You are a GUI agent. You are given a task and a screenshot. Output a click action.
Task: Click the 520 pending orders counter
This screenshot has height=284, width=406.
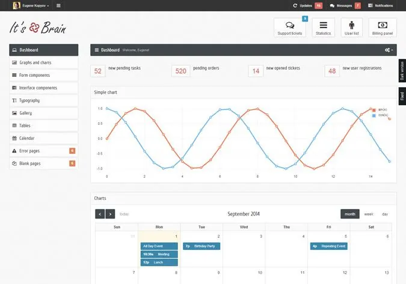(x=180, y=71)
